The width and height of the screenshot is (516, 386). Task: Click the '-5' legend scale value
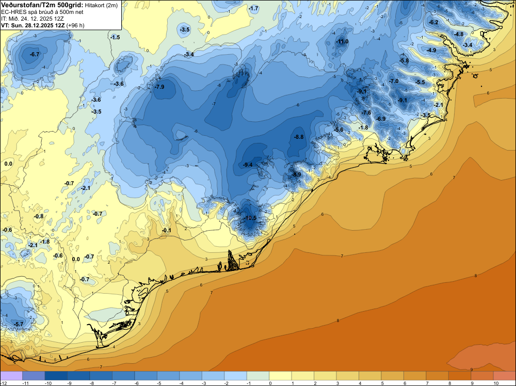[159, 383]
